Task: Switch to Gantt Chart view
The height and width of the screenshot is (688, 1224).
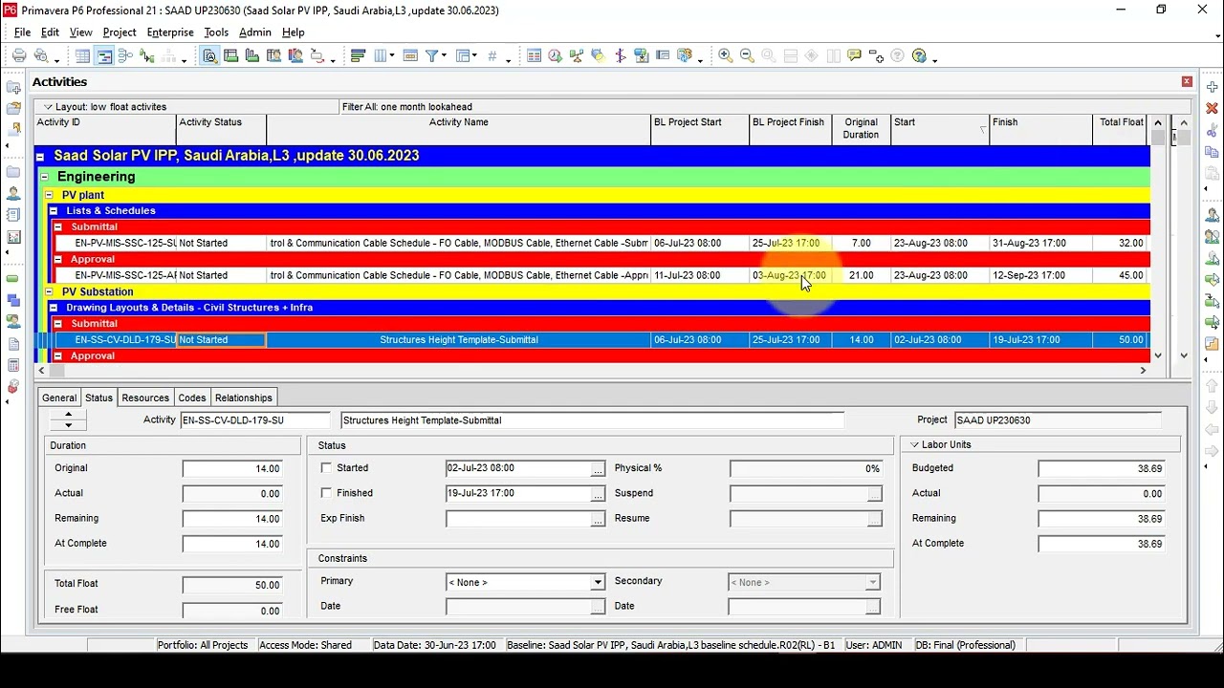Action: [x=104, y=56]
